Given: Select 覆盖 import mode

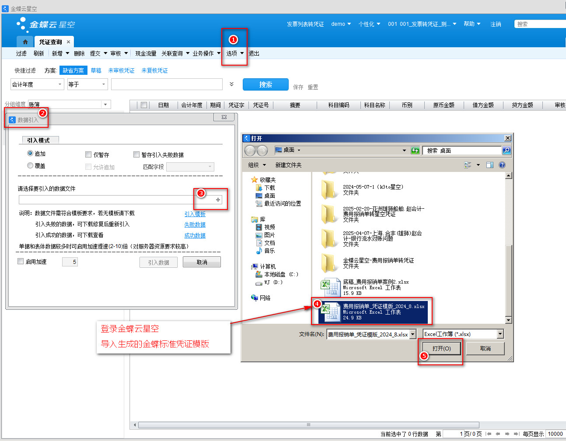Looking at the screenshot, I should point(30,166).
